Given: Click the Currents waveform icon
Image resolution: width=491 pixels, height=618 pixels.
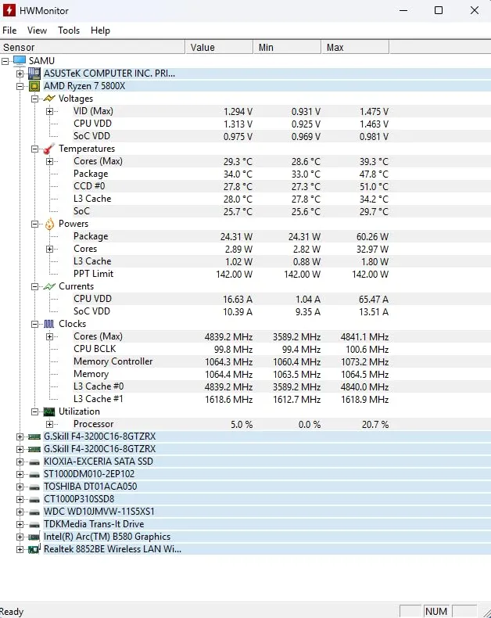Looking at the screenshot, I should coord(48,286).
